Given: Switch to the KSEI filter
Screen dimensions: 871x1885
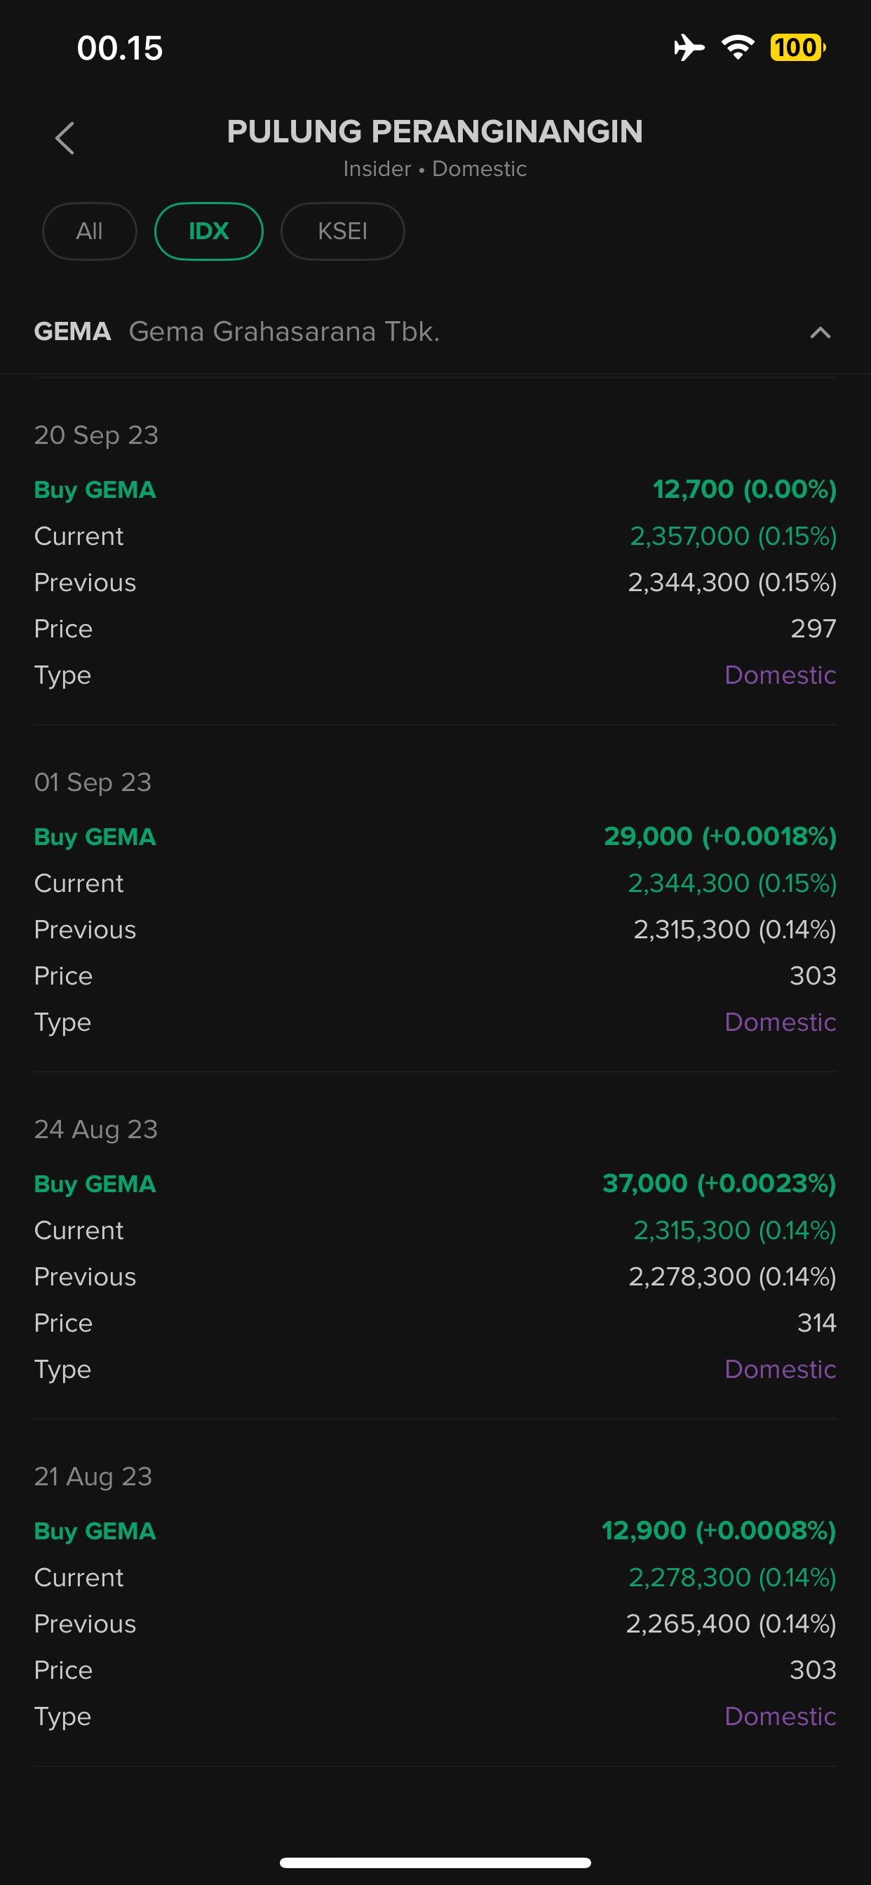Looking at the screenshot, I should 342,231.
